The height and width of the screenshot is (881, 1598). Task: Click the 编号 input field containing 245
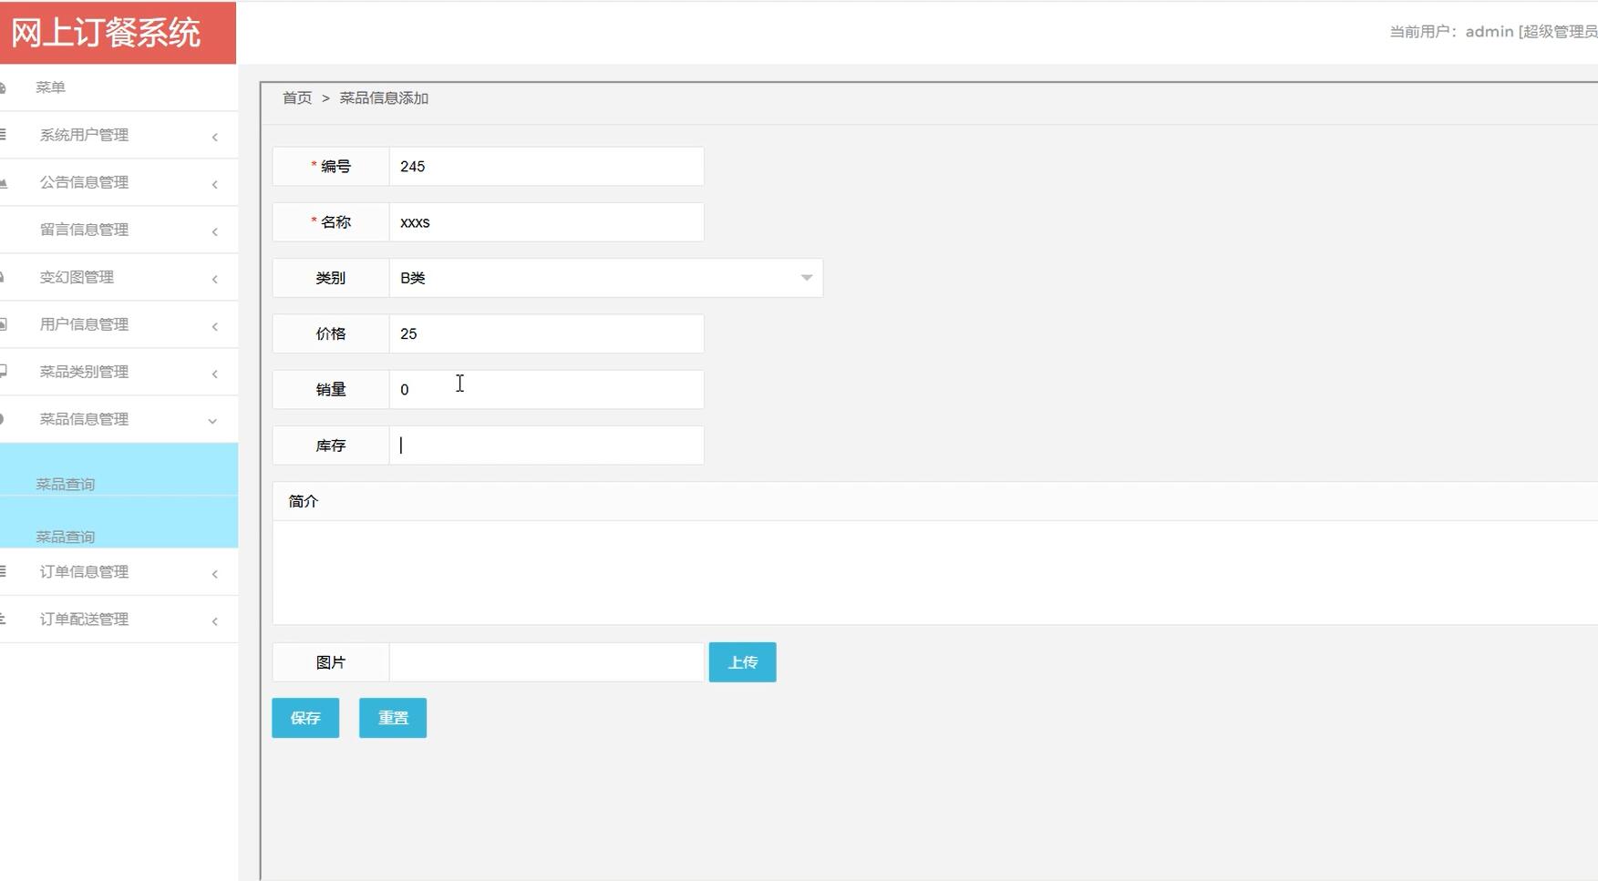(x=546, y=167)
